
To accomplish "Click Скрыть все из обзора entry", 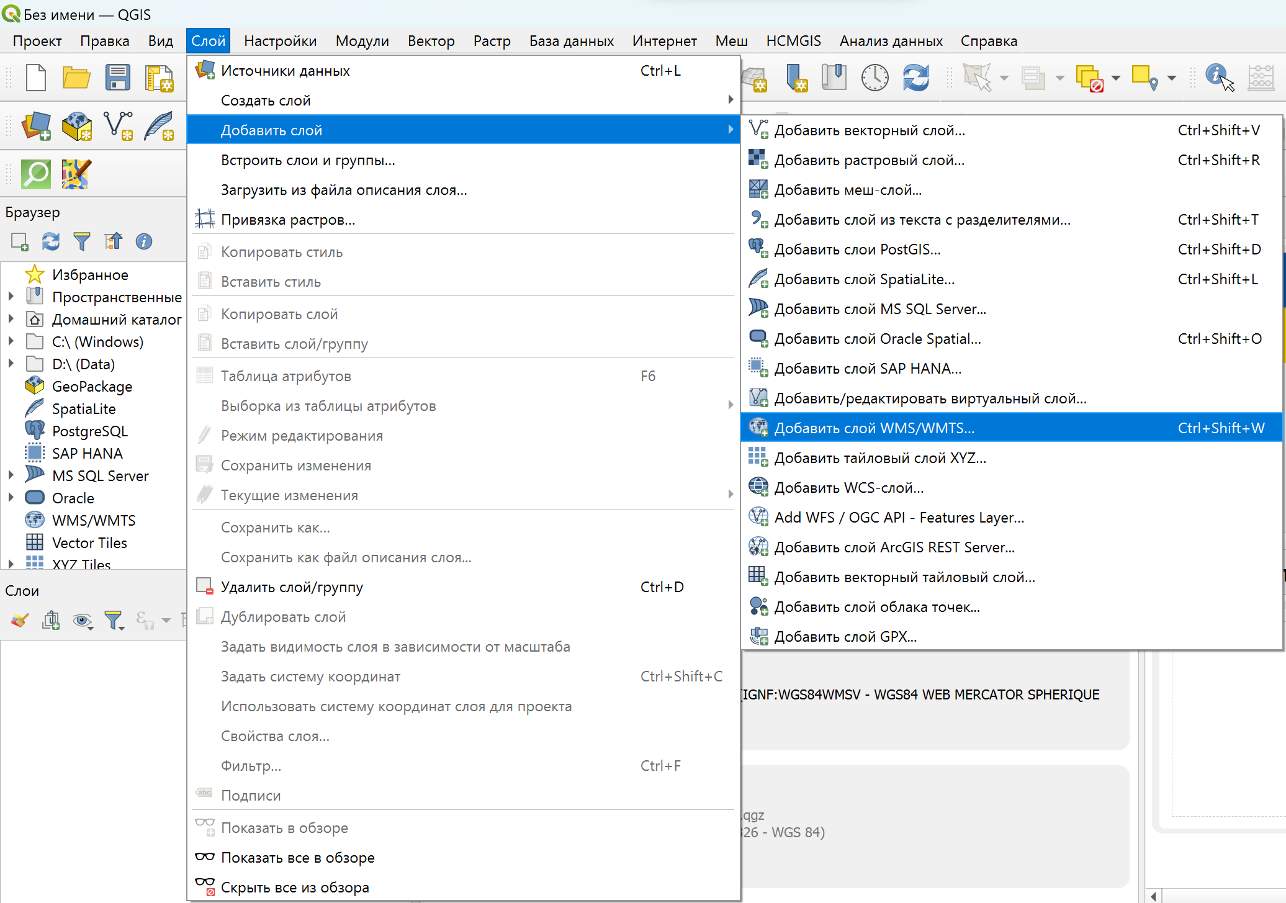I will [463, 887].
